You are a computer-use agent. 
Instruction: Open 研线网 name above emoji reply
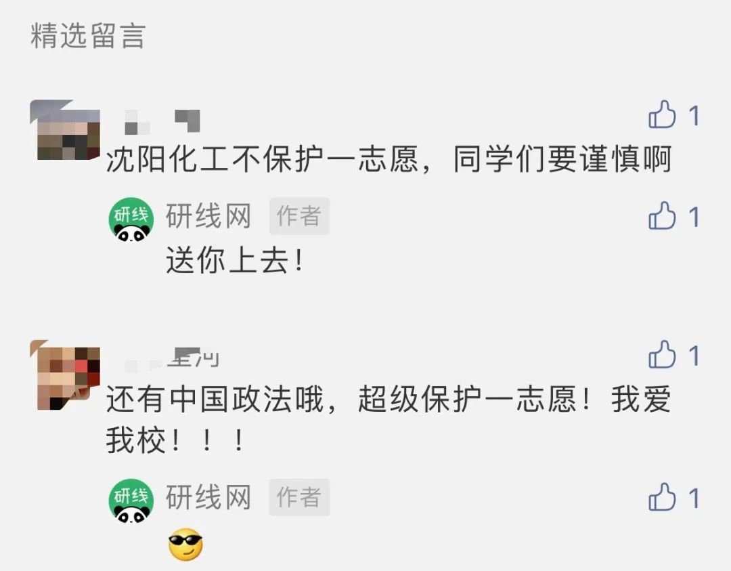[x=208, y=497]
